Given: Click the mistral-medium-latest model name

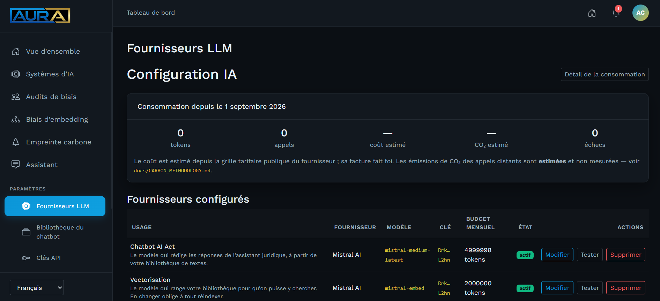Looking at the screenshot, I should click(407, 255).
